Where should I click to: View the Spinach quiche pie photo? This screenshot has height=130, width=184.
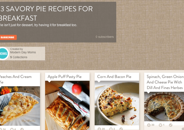coord(164,107)
